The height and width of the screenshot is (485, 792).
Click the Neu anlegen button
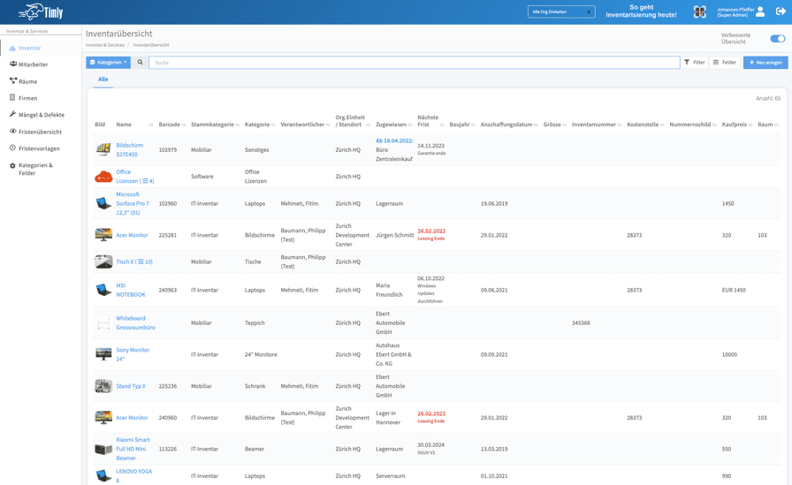pyautogui.click(x=765, y=63)
